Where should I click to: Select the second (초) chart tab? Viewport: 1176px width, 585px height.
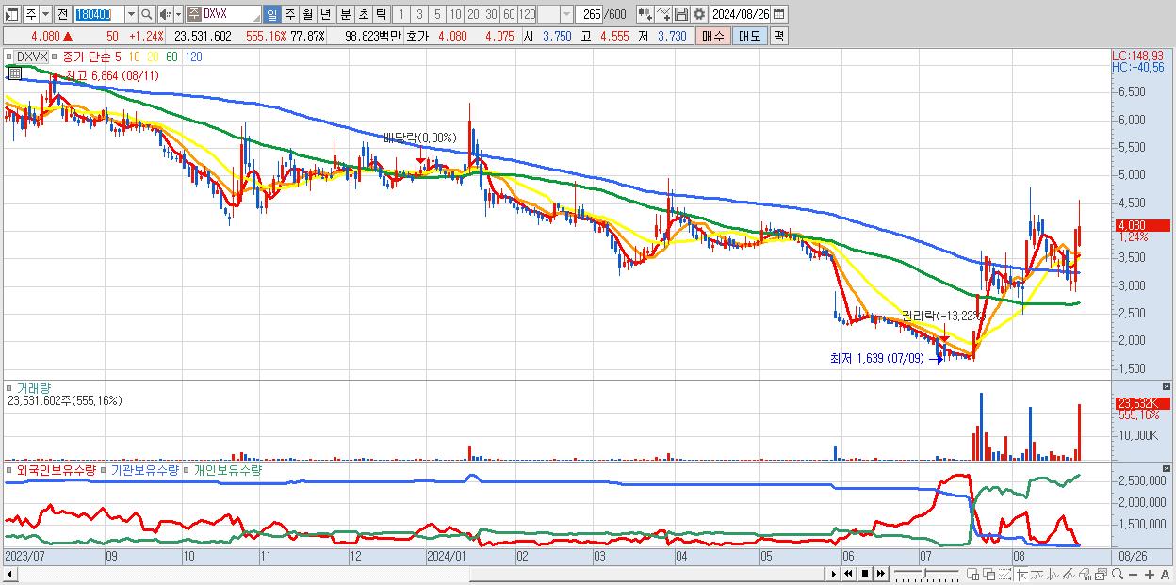364,14
